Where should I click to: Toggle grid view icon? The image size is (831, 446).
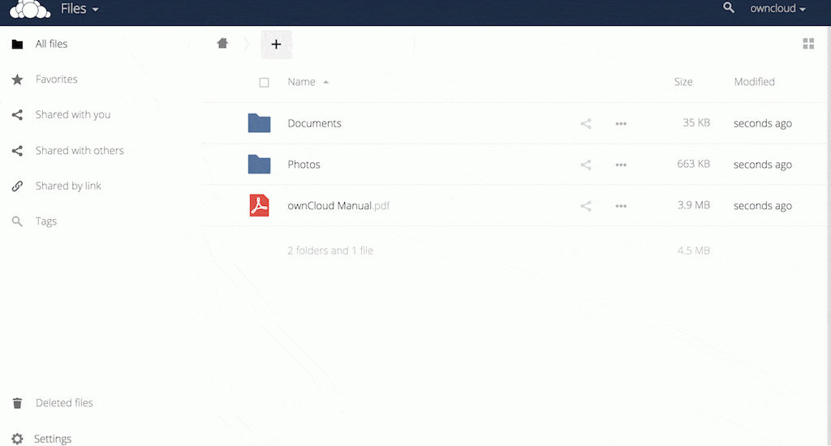click(808, 44)
